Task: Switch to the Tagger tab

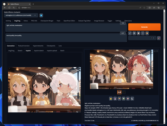Action: coord(110,21)
